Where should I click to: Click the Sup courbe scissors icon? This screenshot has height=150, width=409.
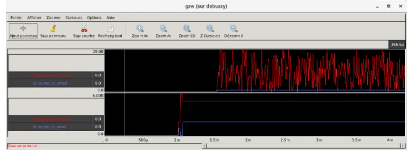(x=84, y=28)
